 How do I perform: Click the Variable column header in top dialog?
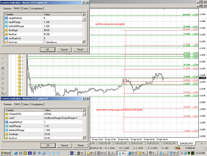[24, 14]
